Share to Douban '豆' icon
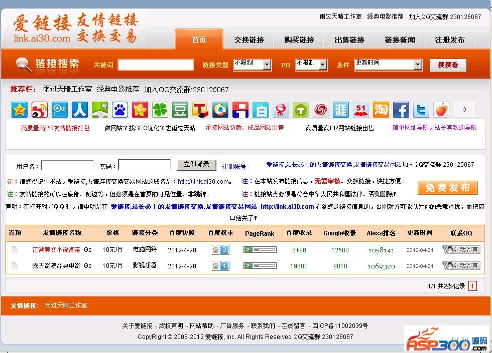This screenshot has height=353, width=492. click(180, 110)
